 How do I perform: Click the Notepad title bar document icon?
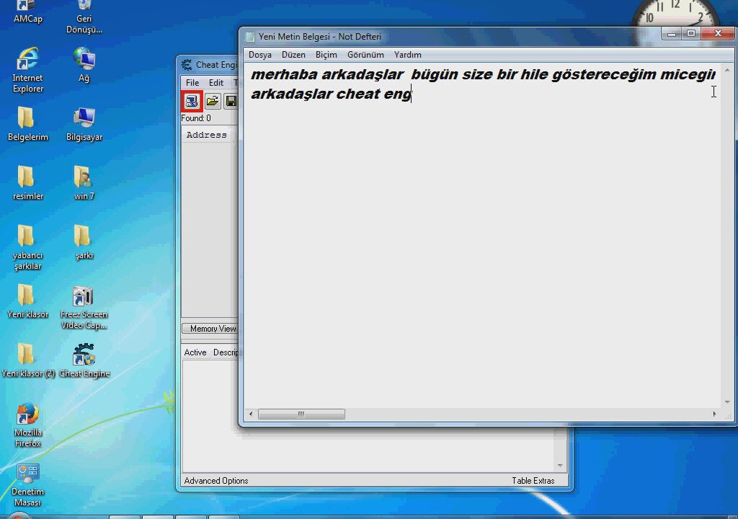pos(250,37)
